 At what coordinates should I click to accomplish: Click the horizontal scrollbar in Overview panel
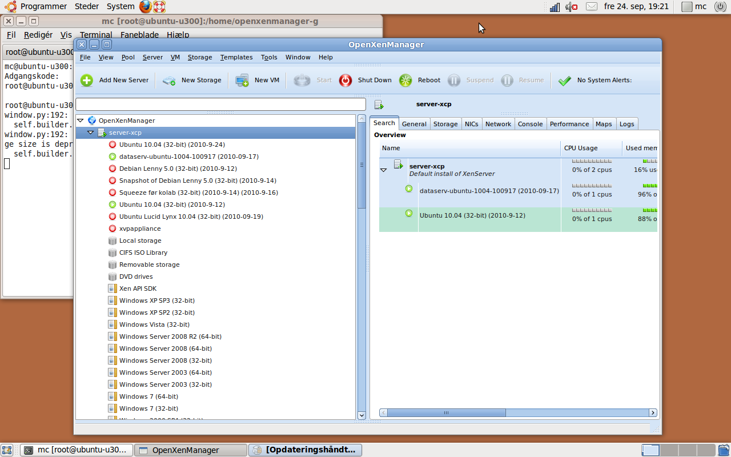[x=445, y=412]
